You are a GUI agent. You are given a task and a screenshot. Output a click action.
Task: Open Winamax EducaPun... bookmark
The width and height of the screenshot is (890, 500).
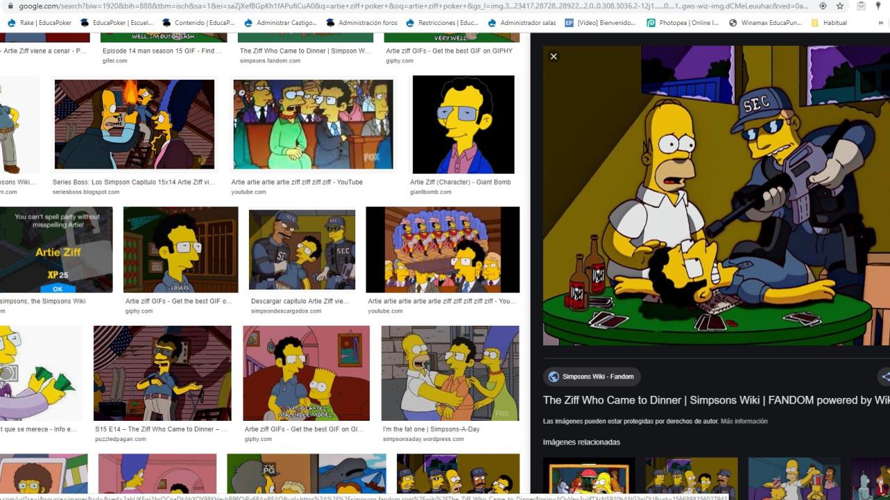(x=765, y=22)
